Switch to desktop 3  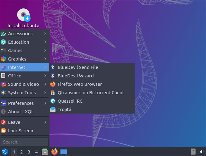pyautogui.click(x=29, y=152)
